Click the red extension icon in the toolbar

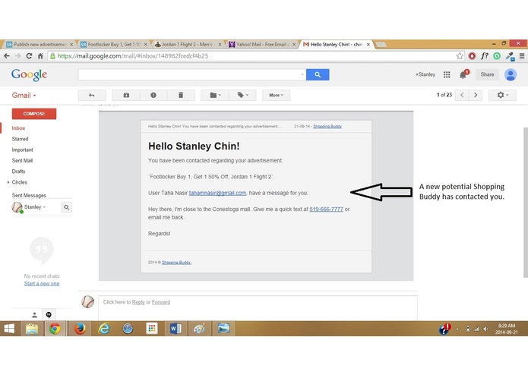click(472, 56)
